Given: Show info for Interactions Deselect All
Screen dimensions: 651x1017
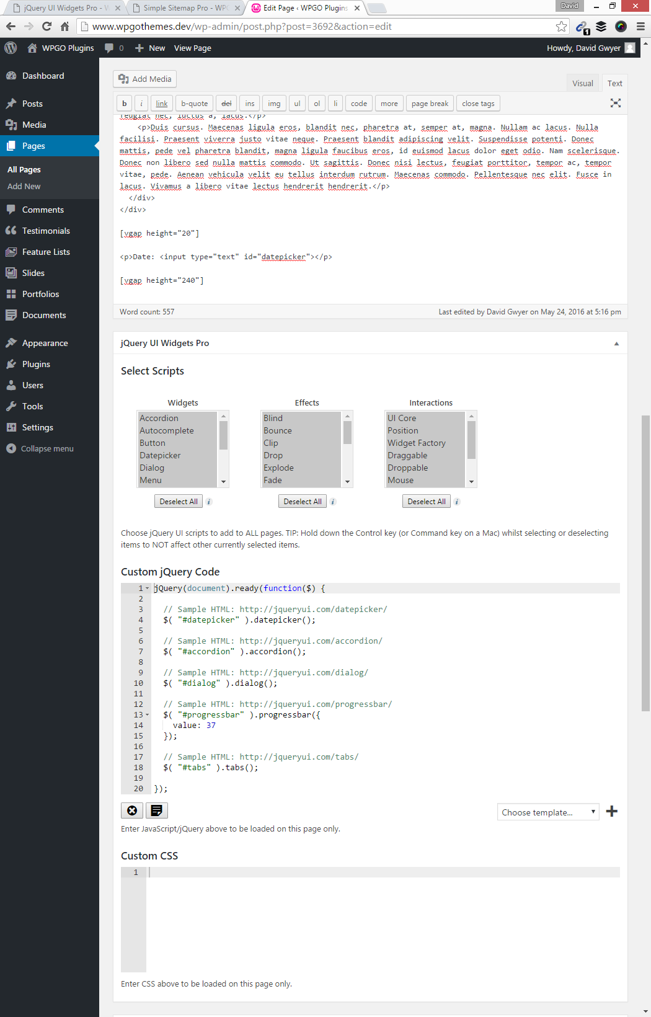Looking at the screenshot, I should coord(457,502).
